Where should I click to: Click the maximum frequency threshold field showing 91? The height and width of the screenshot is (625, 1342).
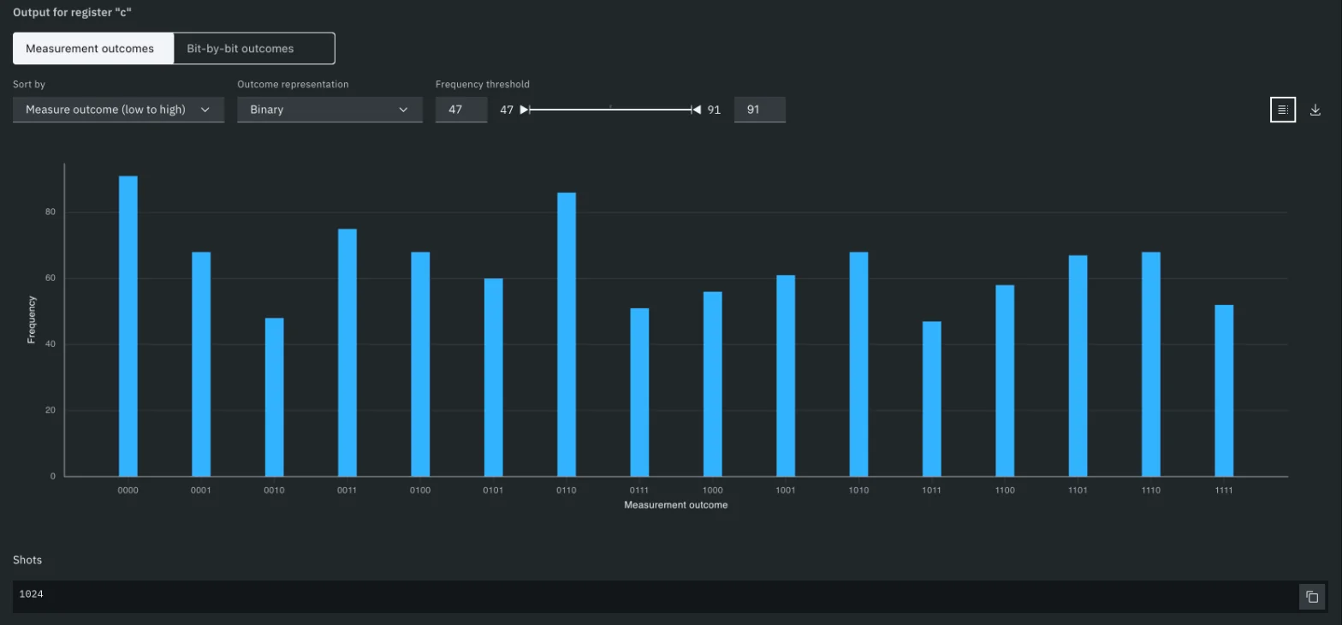point(760,110)
